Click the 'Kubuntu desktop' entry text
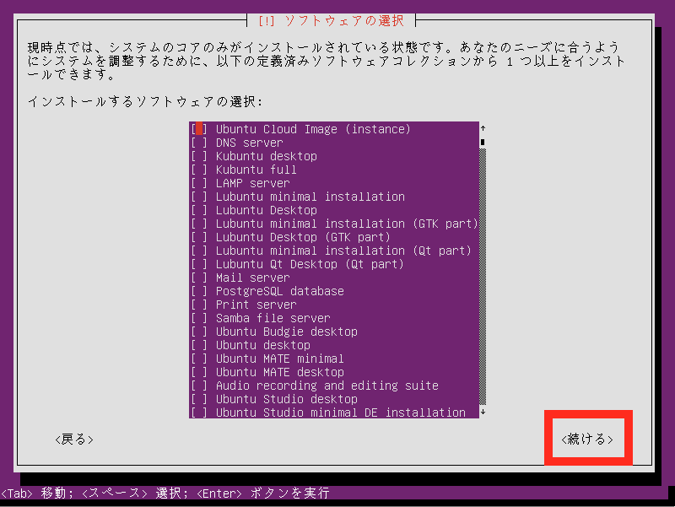Screen dimensions: 675x507 coord(267,156)
